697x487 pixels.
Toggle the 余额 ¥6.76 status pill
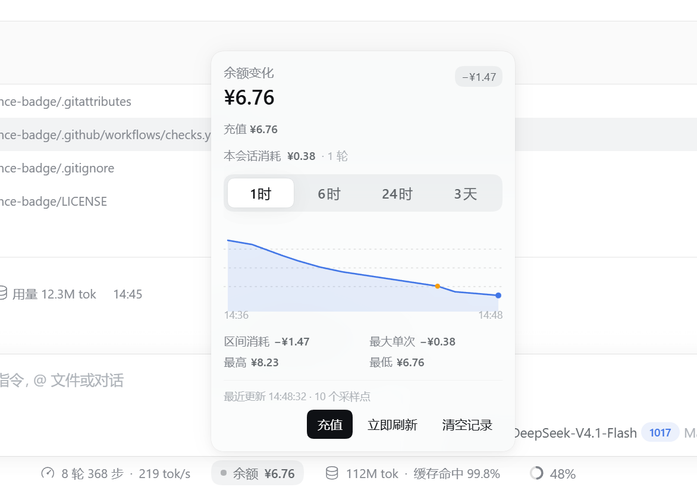(258, 473)
